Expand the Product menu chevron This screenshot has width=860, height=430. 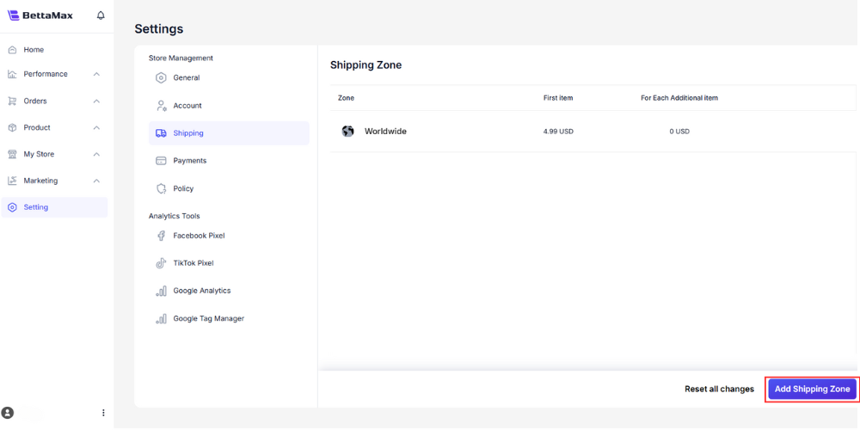pos(96,128)
